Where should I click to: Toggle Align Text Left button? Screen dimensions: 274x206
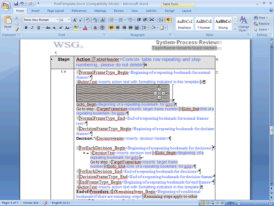pyautogui.click(x=111, y=27)
